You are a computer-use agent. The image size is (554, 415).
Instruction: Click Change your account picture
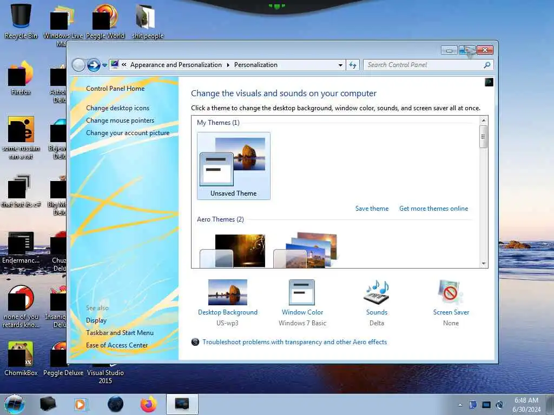(x=128, y=133)
